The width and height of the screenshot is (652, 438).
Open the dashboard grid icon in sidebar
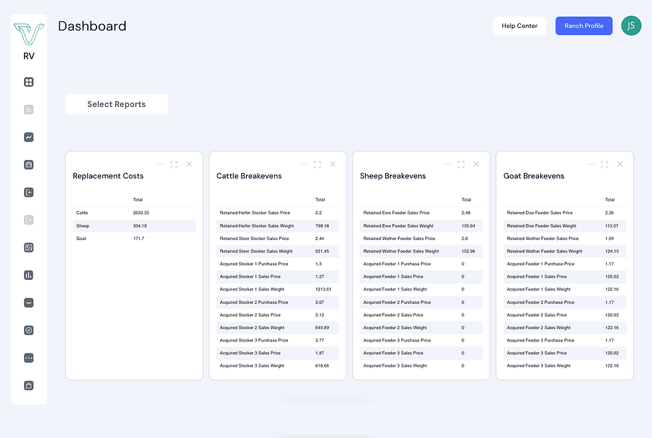pos(29,82)
